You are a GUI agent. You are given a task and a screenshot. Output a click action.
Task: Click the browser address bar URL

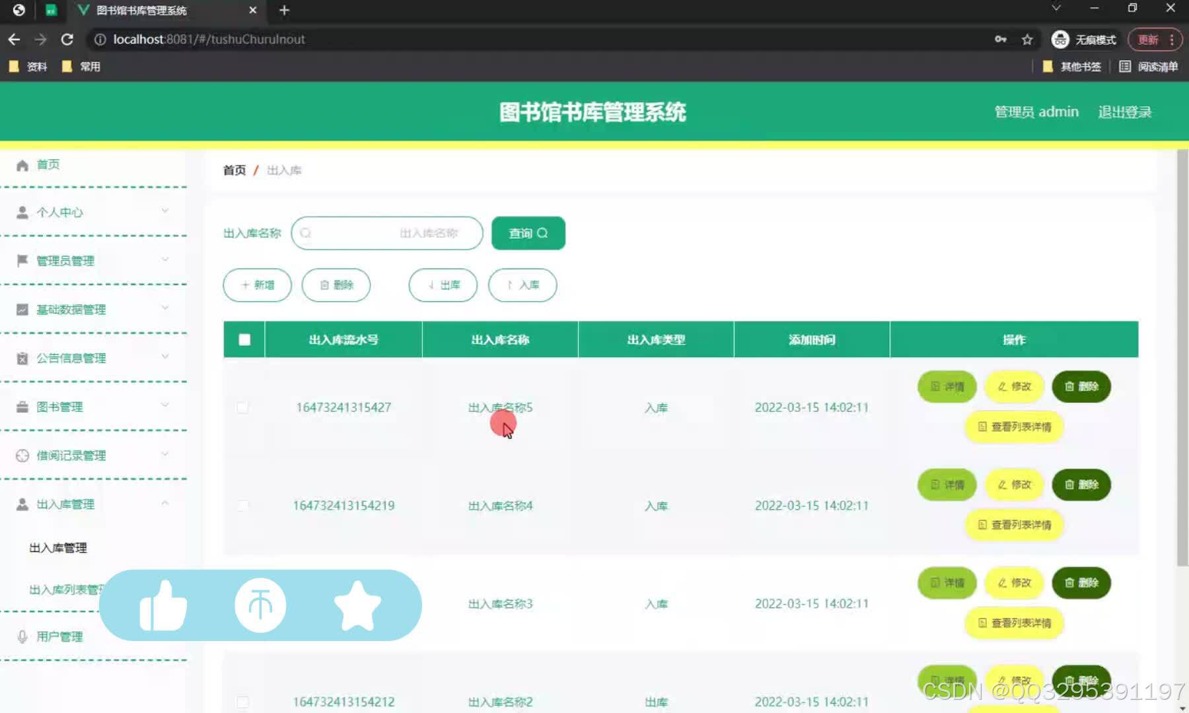click(209, 40)
